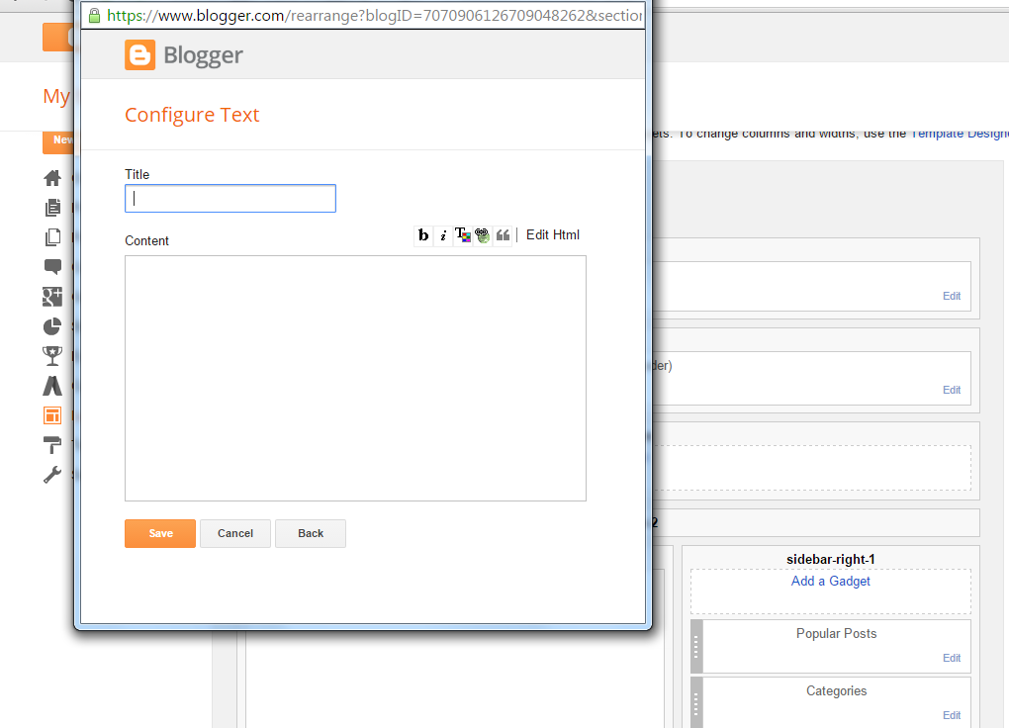1009x728 pixels.
Task: Focus the Title input field
Action: click(230, 198)
